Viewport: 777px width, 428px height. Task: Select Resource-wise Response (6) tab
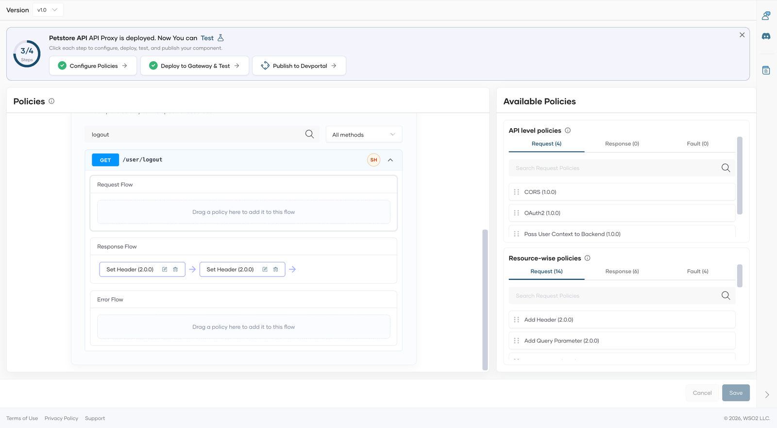(x=622, y=272)
